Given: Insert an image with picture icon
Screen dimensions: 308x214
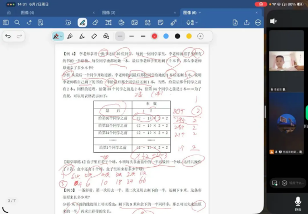Looking at the screenshot, I should pyautogui.click(x=134, y=23).
